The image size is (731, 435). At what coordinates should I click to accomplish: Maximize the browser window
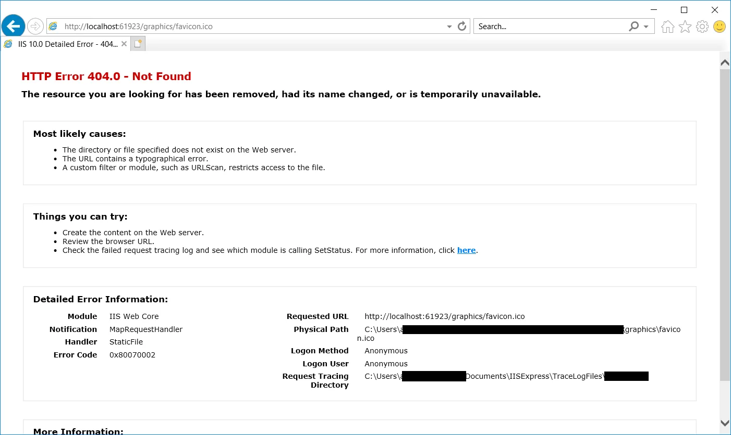click(x=684, y=10)
